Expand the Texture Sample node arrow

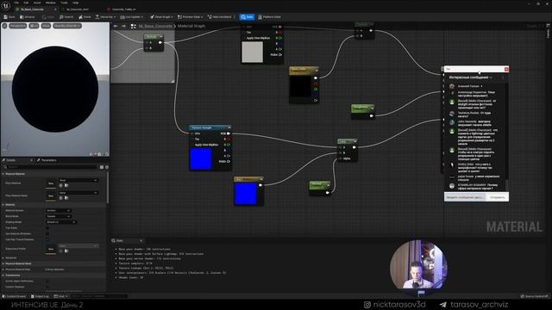[x=229, y=127]
